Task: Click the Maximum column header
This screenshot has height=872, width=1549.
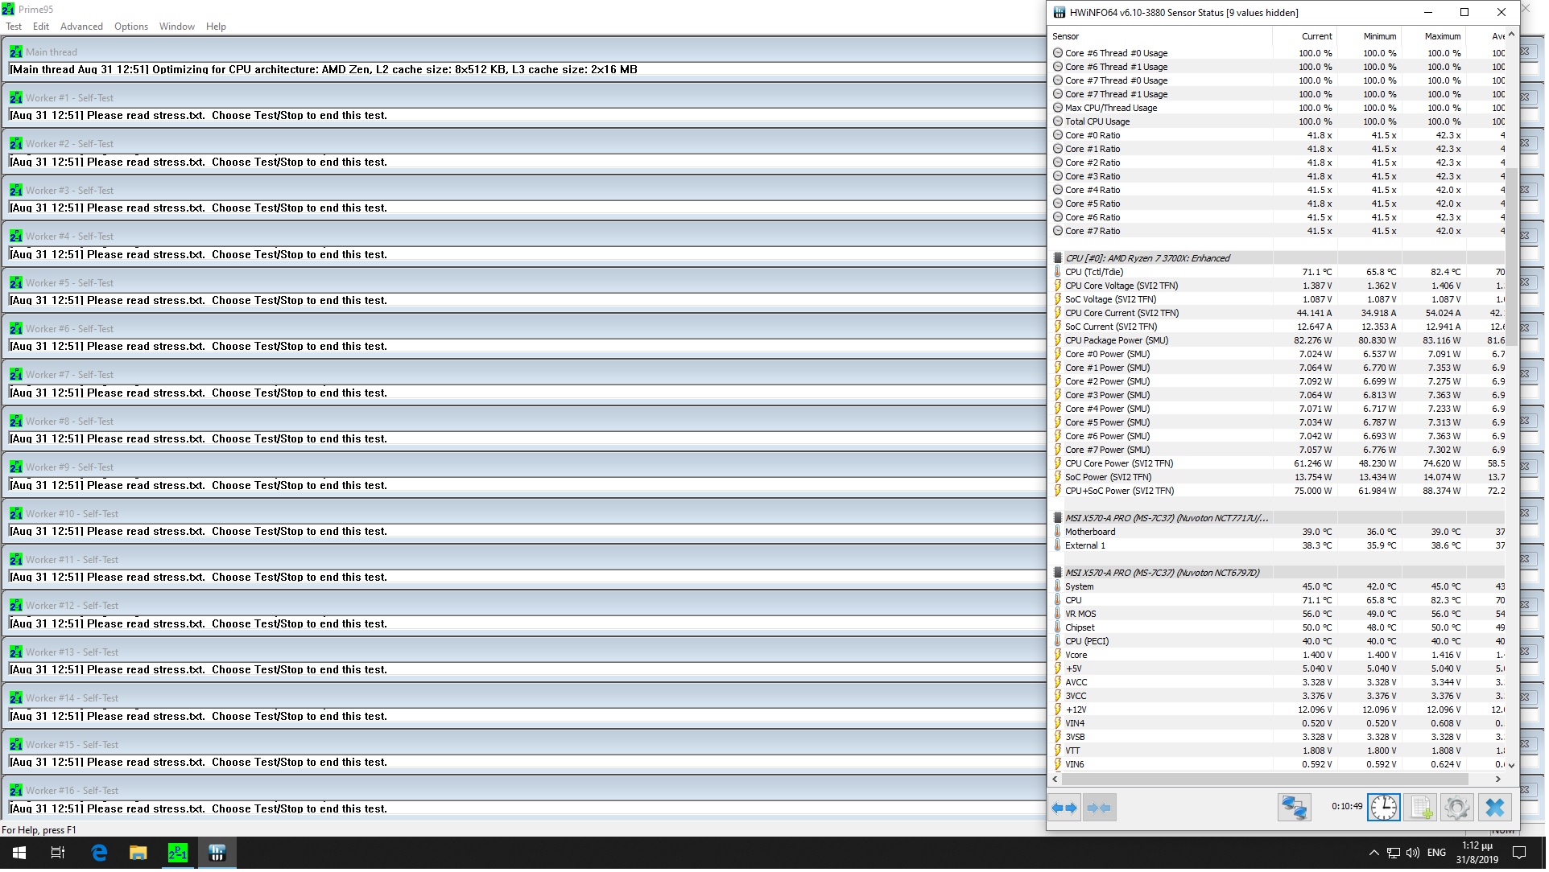Action: coord(1435,37)
